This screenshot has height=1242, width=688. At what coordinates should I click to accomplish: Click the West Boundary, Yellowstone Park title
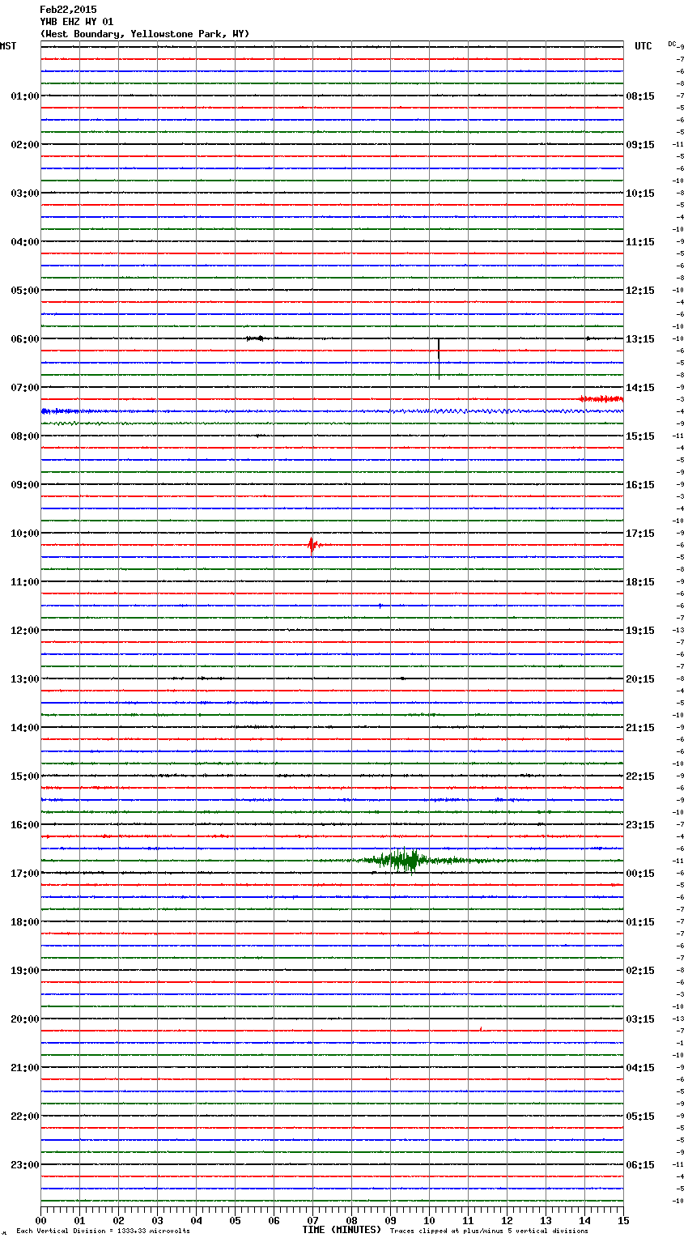(x=145, y=34)
